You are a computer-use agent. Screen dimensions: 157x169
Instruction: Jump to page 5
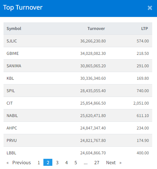point(76,162)
